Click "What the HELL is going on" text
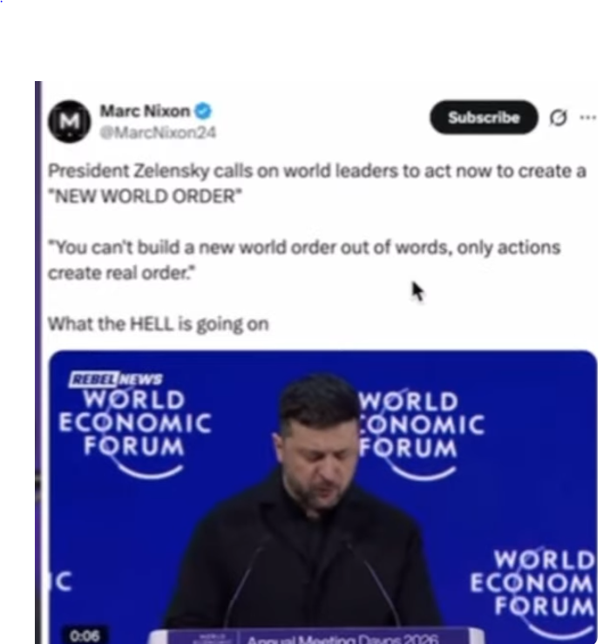Viewport: 610px width, 644px height. (158, 324)
